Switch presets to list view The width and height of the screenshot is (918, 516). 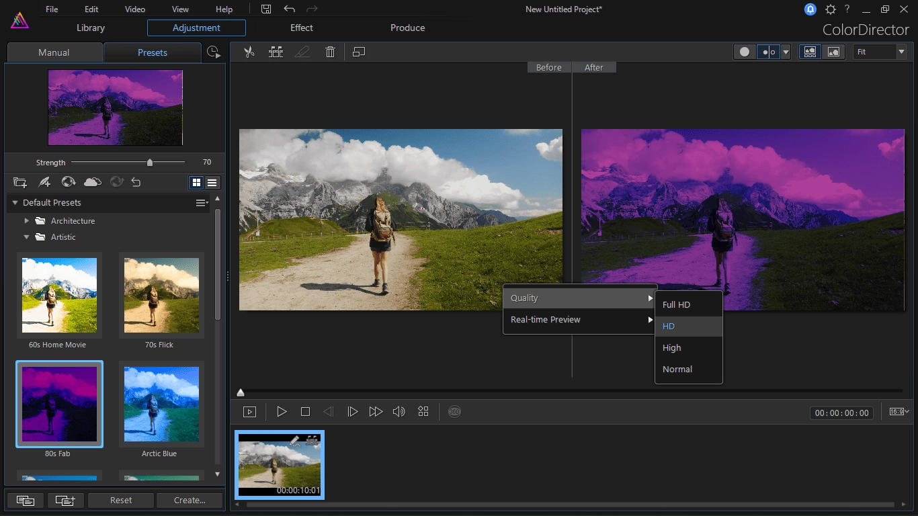pos(212,182)
